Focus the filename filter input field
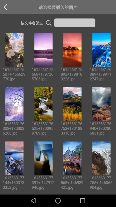The image size is (116, 207). coord(75,23)
